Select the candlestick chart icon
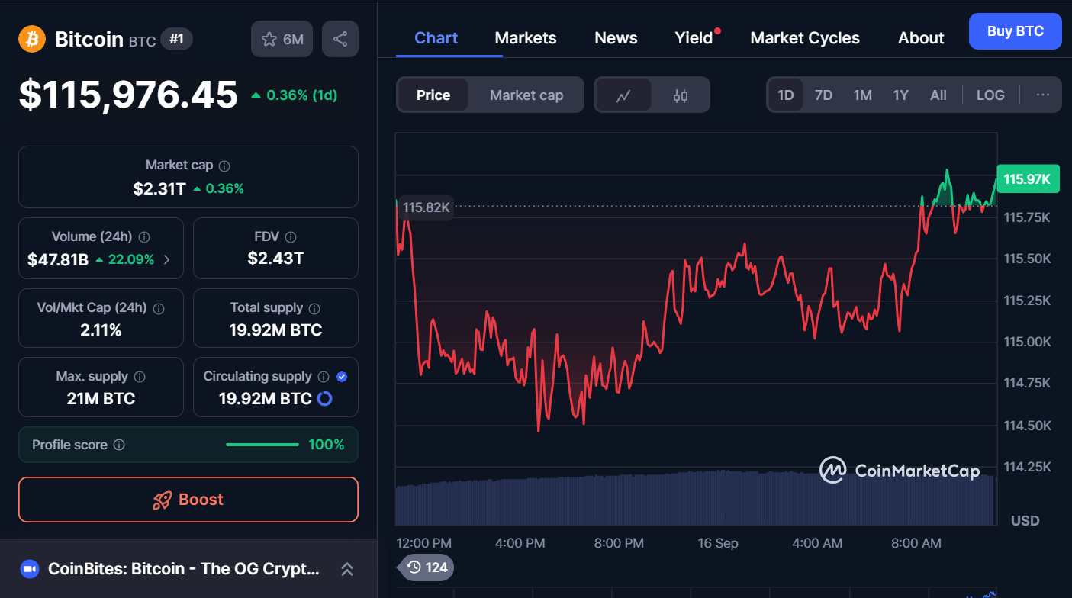This screenshot has width=1072, height=598. pos(681,95)
